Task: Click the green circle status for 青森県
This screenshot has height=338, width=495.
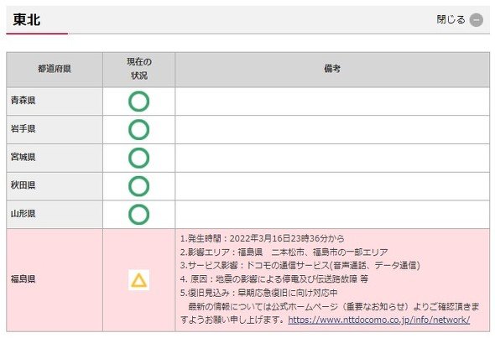Action: [138, 101]
